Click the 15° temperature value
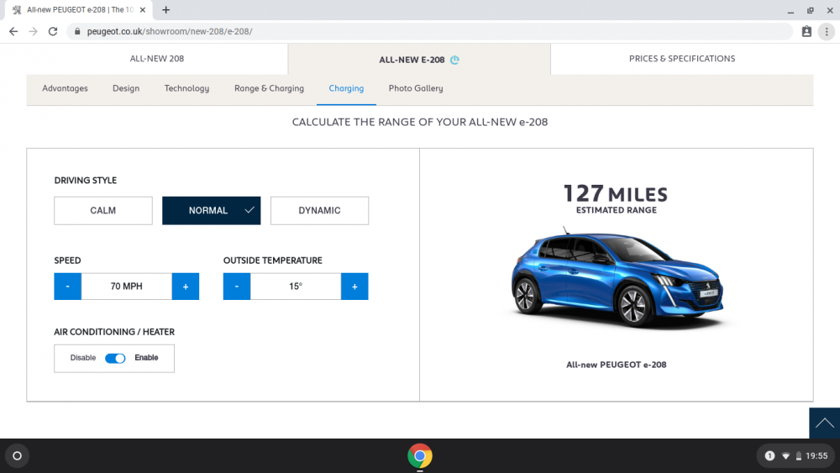Screen dimensions: 840x473 coord(296,286)
